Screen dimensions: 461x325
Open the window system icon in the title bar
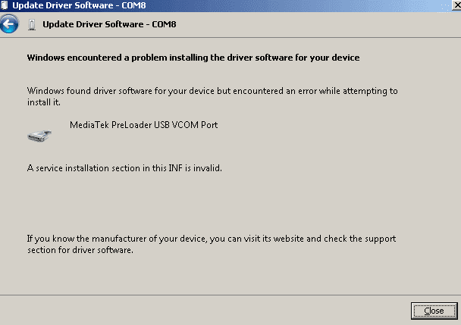pos(4,5)
